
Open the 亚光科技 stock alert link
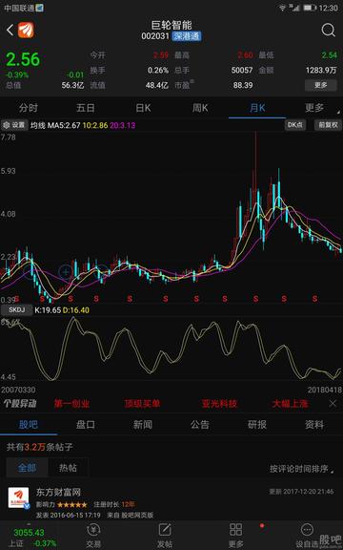[x=219, y=404]
